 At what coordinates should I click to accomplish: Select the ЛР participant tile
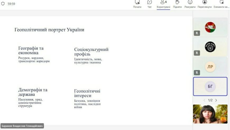coord(210,67)
